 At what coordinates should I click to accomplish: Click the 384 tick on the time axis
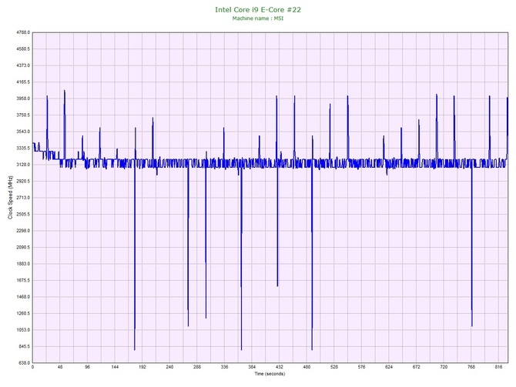[252, 367]
